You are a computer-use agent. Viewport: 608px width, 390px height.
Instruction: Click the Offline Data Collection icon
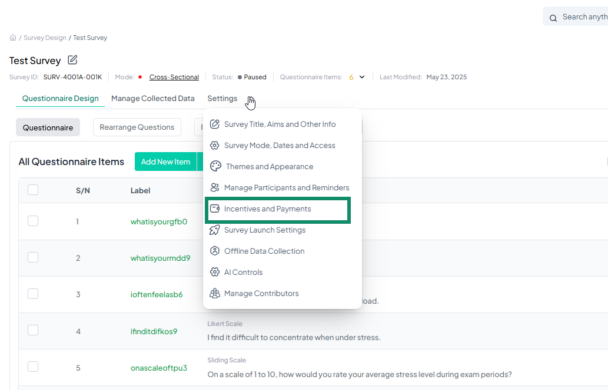(x=215, y=251)
